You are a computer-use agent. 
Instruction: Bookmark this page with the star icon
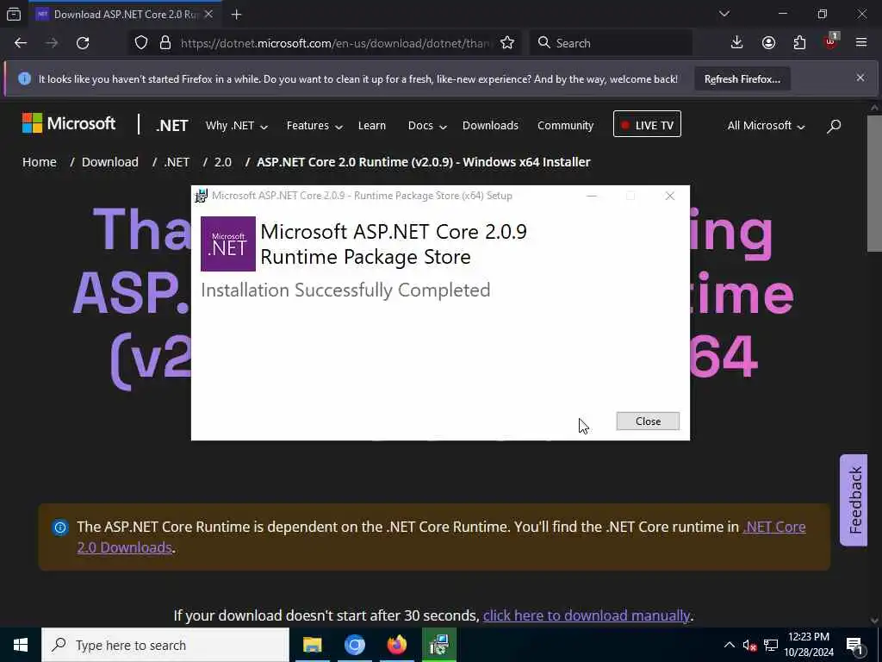coord(507,43)
